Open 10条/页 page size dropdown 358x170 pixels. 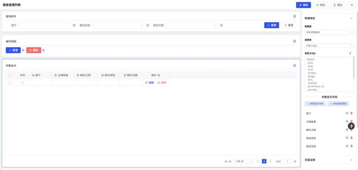[x=244, y=161]
